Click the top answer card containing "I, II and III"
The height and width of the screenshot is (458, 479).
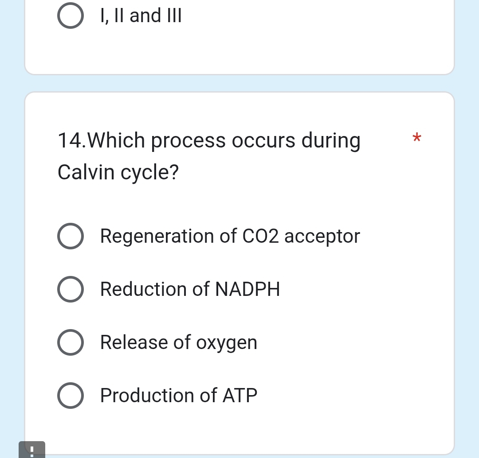[x=239, y=35]
